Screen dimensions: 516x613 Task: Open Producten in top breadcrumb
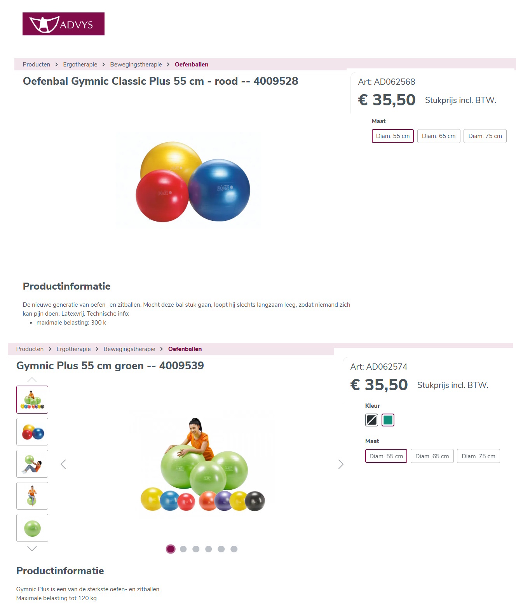pyautogui.click(x=37, y=65)
